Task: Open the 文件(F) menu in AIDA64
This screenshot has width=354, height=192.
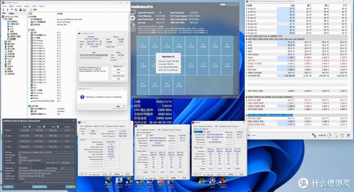Action: pyautogui.click(x=5, y=6)
